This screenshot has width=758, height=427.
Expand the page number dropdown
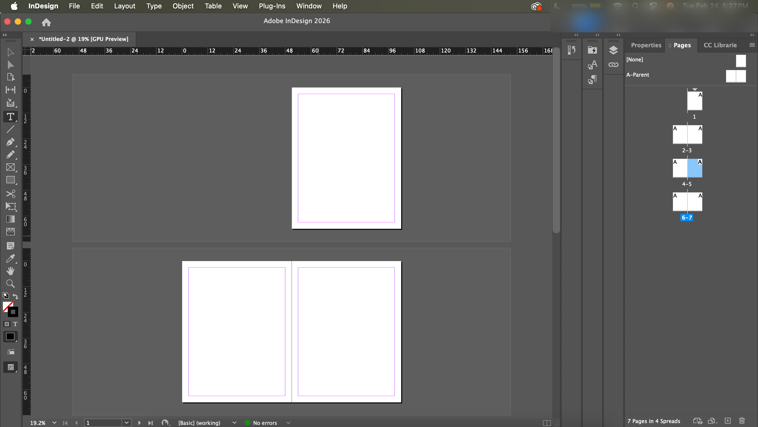tap(127, 423)
